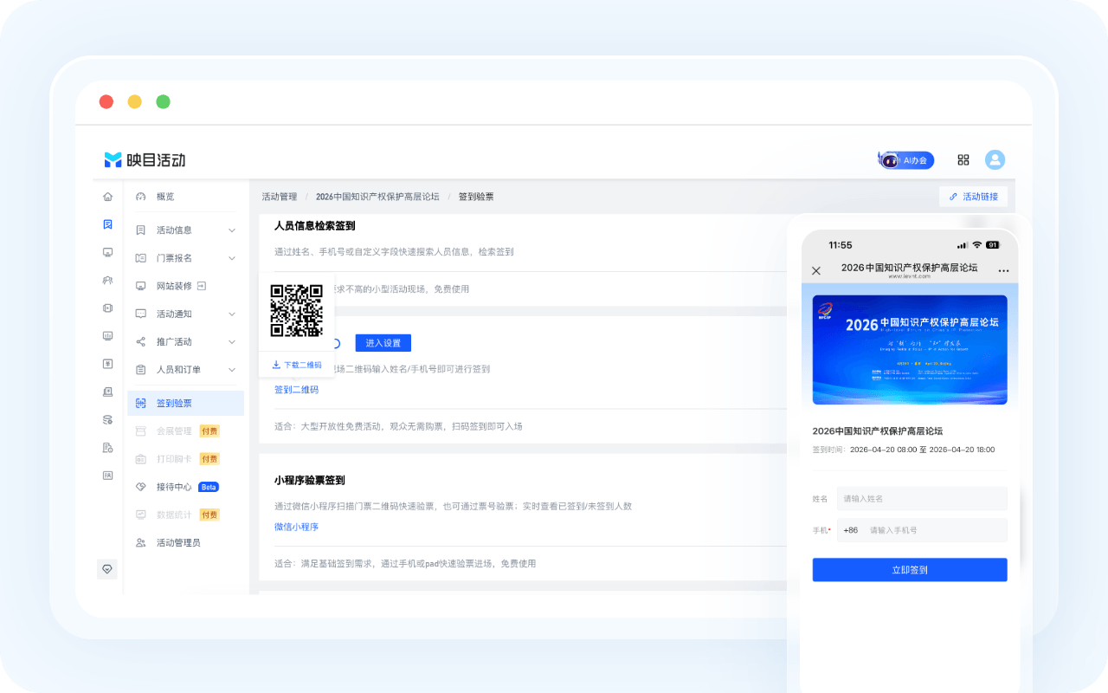This screenshot has width=1108, height=693.
Task: Open the bar chart icon in rail
Action: click(107, 335)
